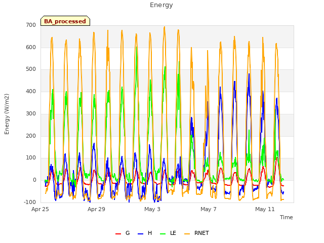Click the May 11 x-axis tick label

(x=265, y=209)
